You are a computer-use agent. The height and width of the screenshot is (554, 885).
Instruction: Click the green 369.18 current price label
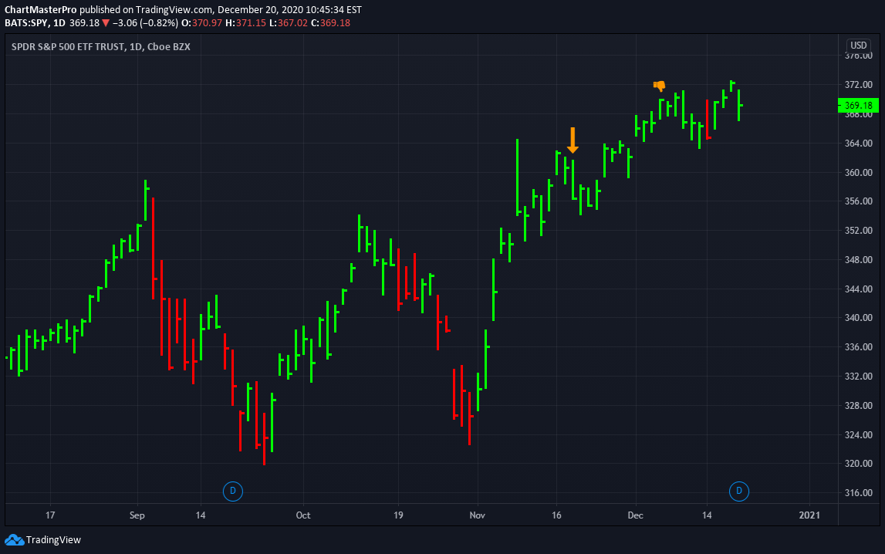[x=859, y=106]
